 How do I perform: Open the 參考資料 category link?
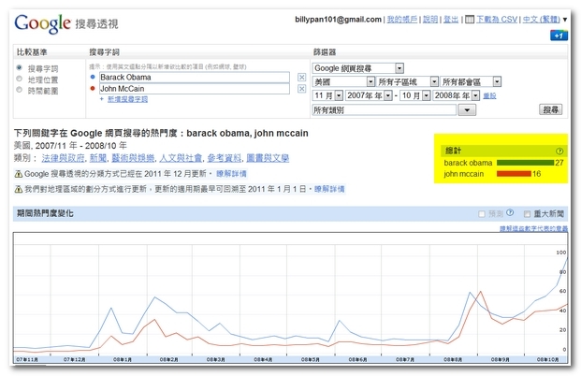225,158
